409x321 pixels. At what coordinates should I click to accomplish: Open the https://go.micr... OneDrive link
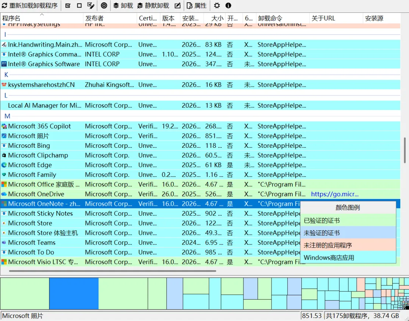point(335,194)
